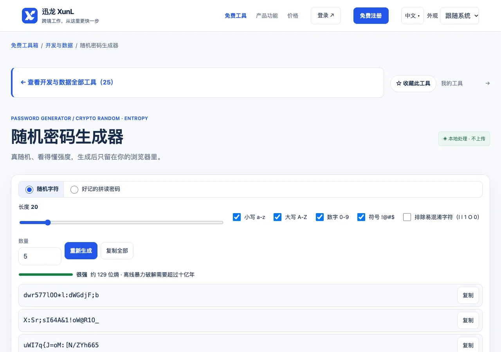
Task: Click the 免费注册 button
Action: 371,16
